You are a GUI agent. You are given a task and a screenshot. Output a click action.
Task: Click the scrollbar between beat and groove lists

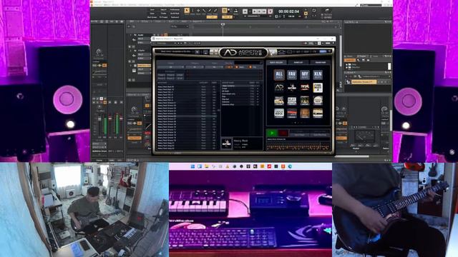tap(220, 111)
